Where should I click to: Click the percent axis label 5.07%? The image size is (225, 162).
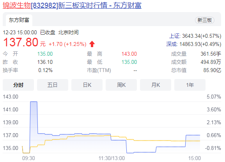[x=214, y=97]
